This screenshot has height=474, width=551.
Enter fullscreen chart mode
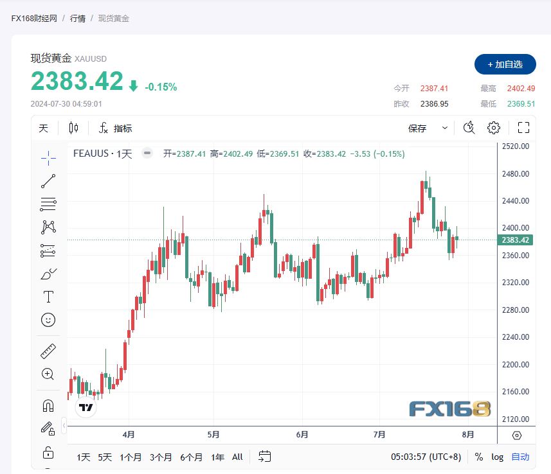pyautogui.click(x=523, y=128)
